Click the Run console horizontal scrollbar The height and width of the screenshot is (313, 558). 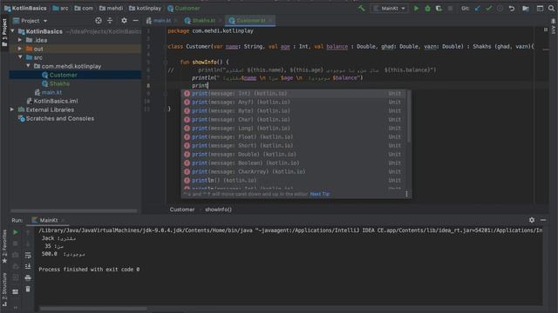[x=93, y=309]
